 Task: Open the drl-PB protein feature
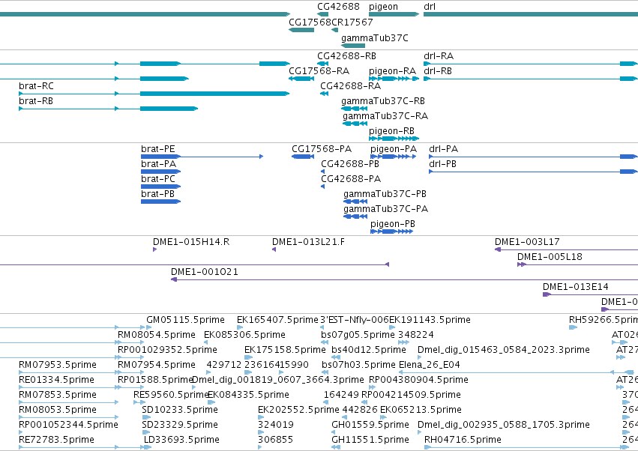533,172
